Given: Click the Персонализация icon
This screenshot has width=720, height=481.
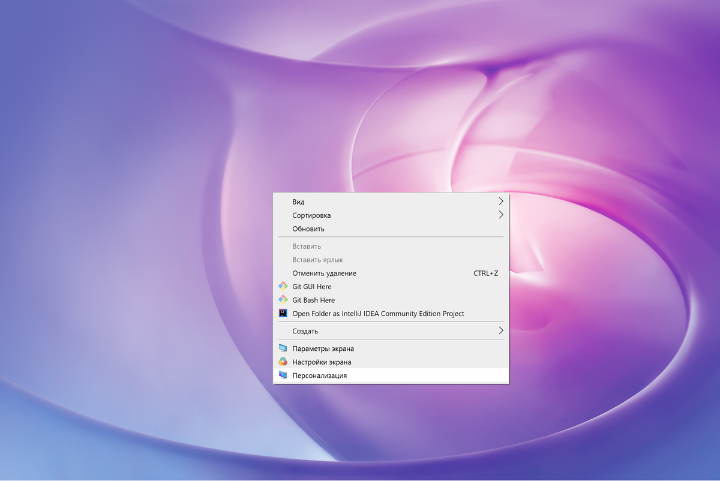Looking at the screenshot, I should tap(283, 375).
